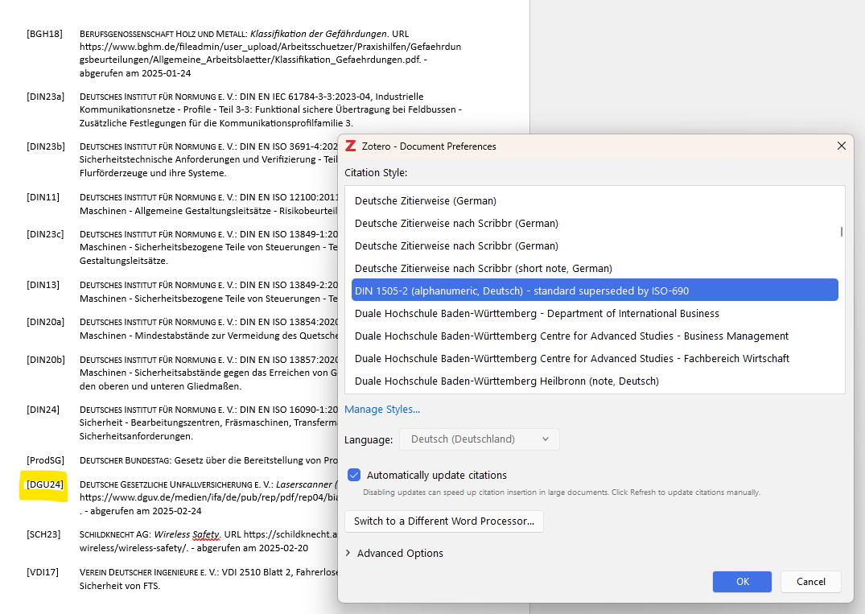
Task: Select DHBW Centre for Advanced Studies Fachbereich Wirtschaft
Action: pyautogui.click(x=595, y=359)
